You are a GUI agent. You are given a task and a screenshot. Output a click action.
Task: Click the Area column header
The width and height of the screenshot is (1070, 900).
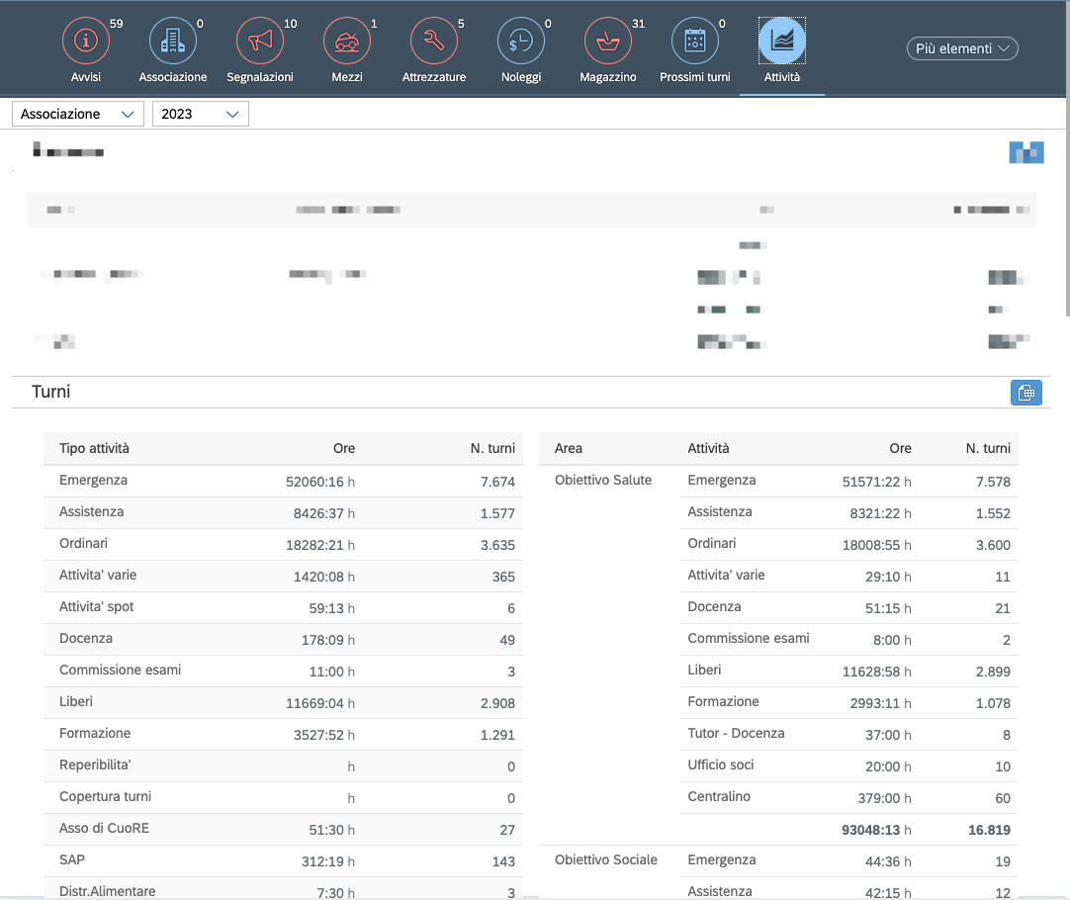pyautogui.click(x=569, y=448)
